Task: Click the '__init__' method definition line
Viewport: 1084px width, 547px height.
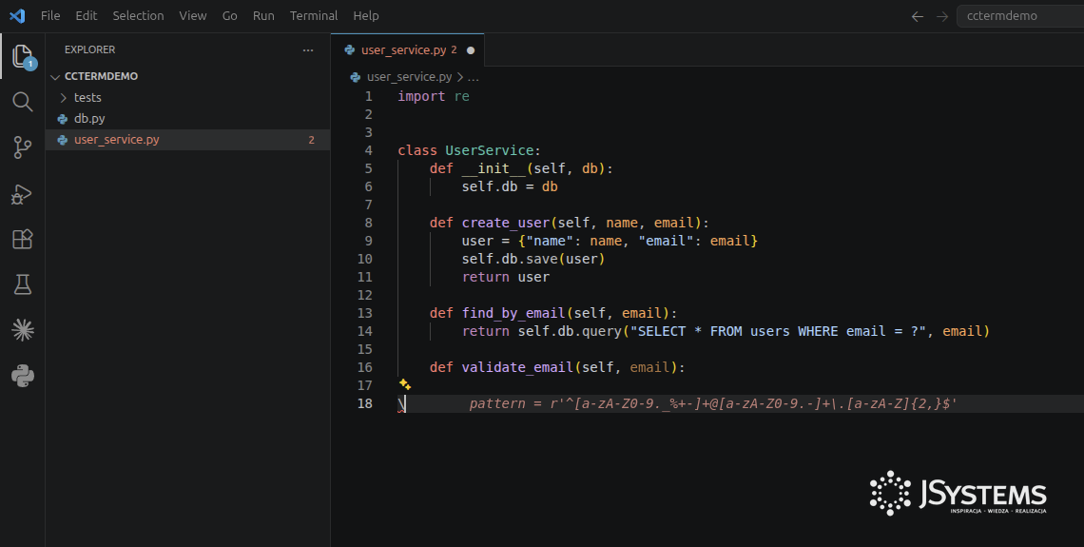Action: [x=521, y=168]
